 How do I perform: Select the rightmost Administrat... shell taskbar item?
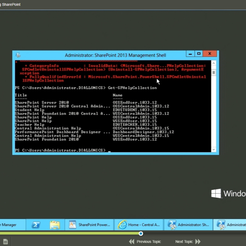[230, 225]
